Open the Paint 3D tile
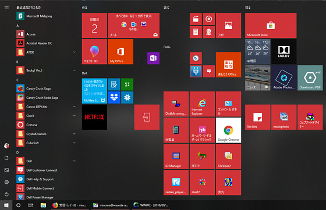This screenshot has width=326, height=210. [x=94, y=52]
